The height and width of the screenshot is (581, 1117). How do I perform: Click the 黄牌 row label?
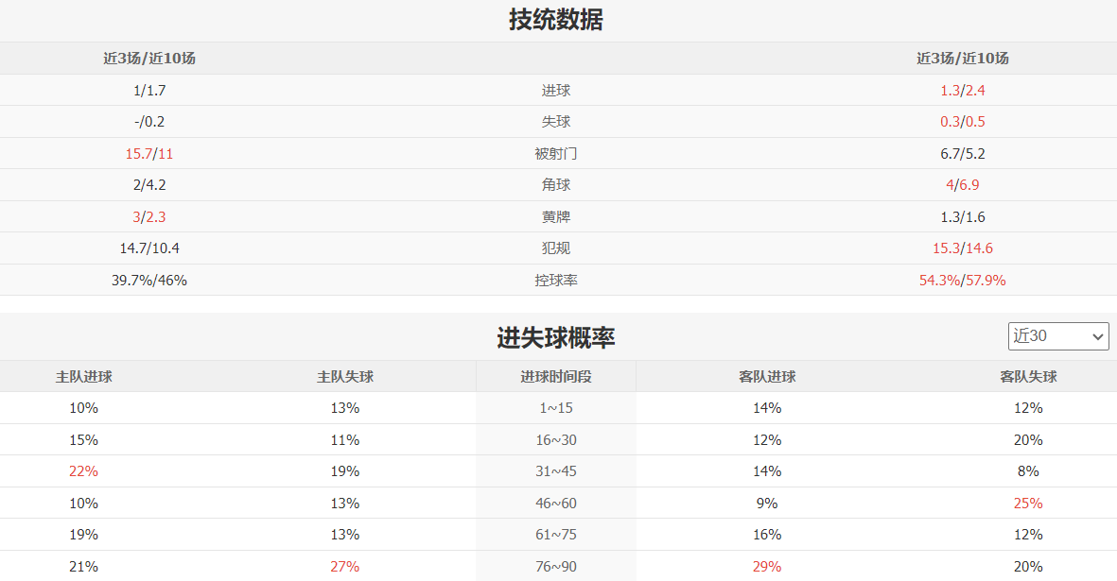[556, 217]
